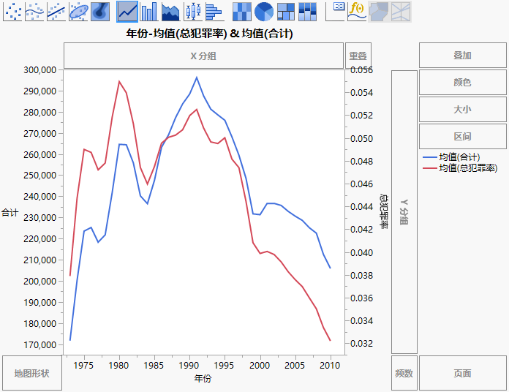Image resolution: width=509 pixels, height=392 pixels.
Task: Click the Ellipse element icon
Action: pyautogui.click(x=78, y=11)
